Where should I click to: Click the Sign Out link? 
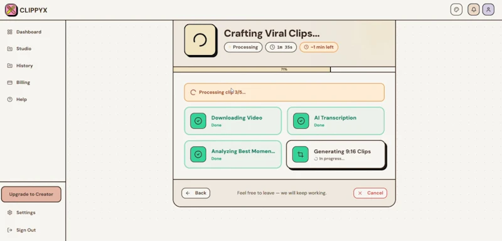click(26, 230)
